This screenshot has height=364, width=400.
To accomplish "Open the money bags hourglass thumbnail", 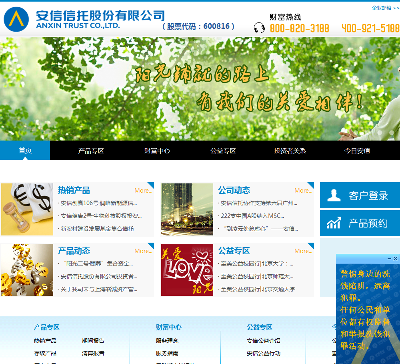I will [x=27, y=209].
